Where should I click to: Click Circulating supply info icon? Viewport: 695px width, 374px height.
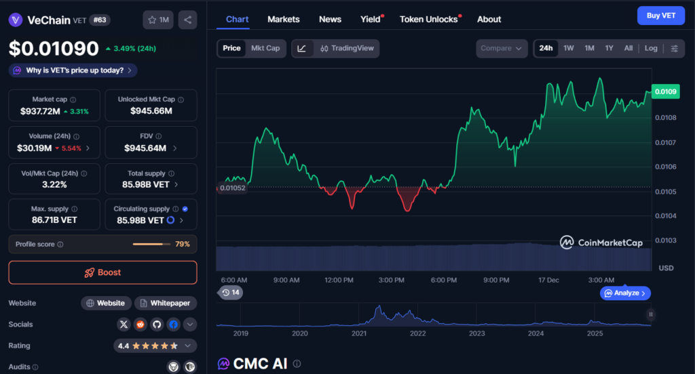click(x=176, y=209)
